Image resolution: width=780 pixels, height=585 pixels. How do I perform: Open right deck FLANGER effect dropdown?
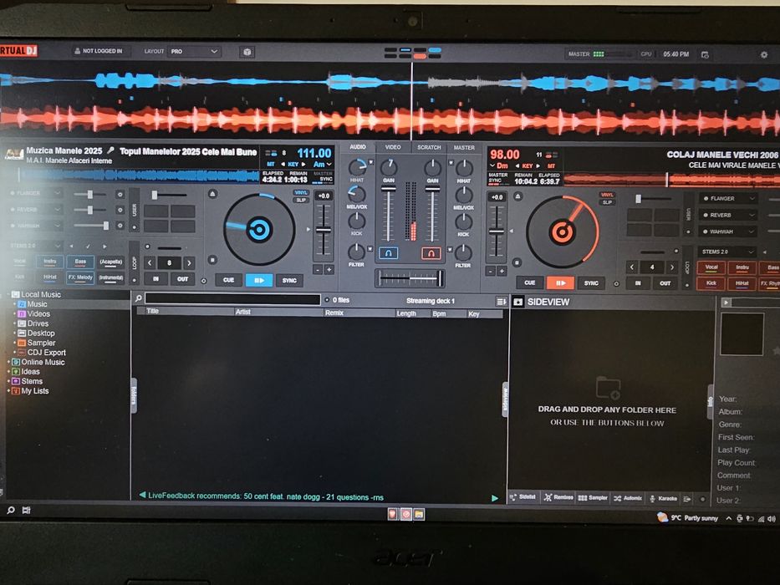729,199
